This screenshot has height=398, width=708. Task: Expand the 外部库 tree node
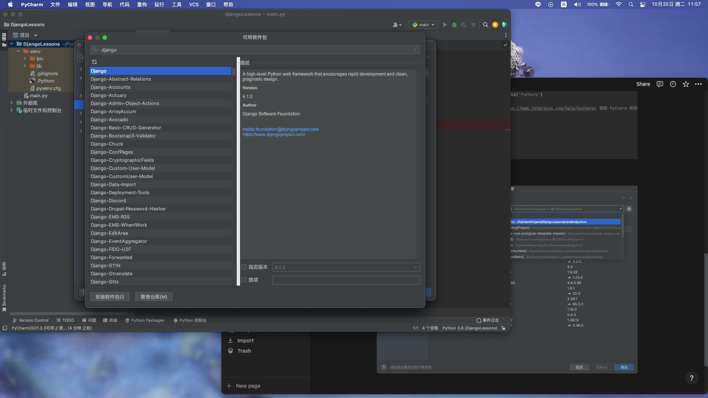tap(11, 103)
